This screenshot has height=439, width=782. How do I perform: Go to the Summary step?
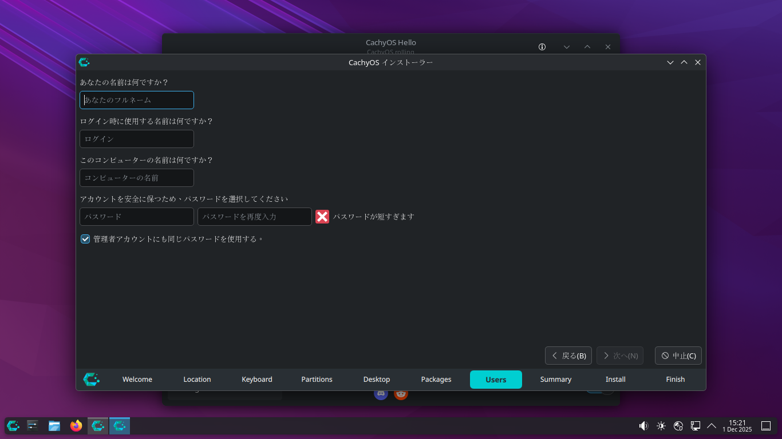(556, 380)
